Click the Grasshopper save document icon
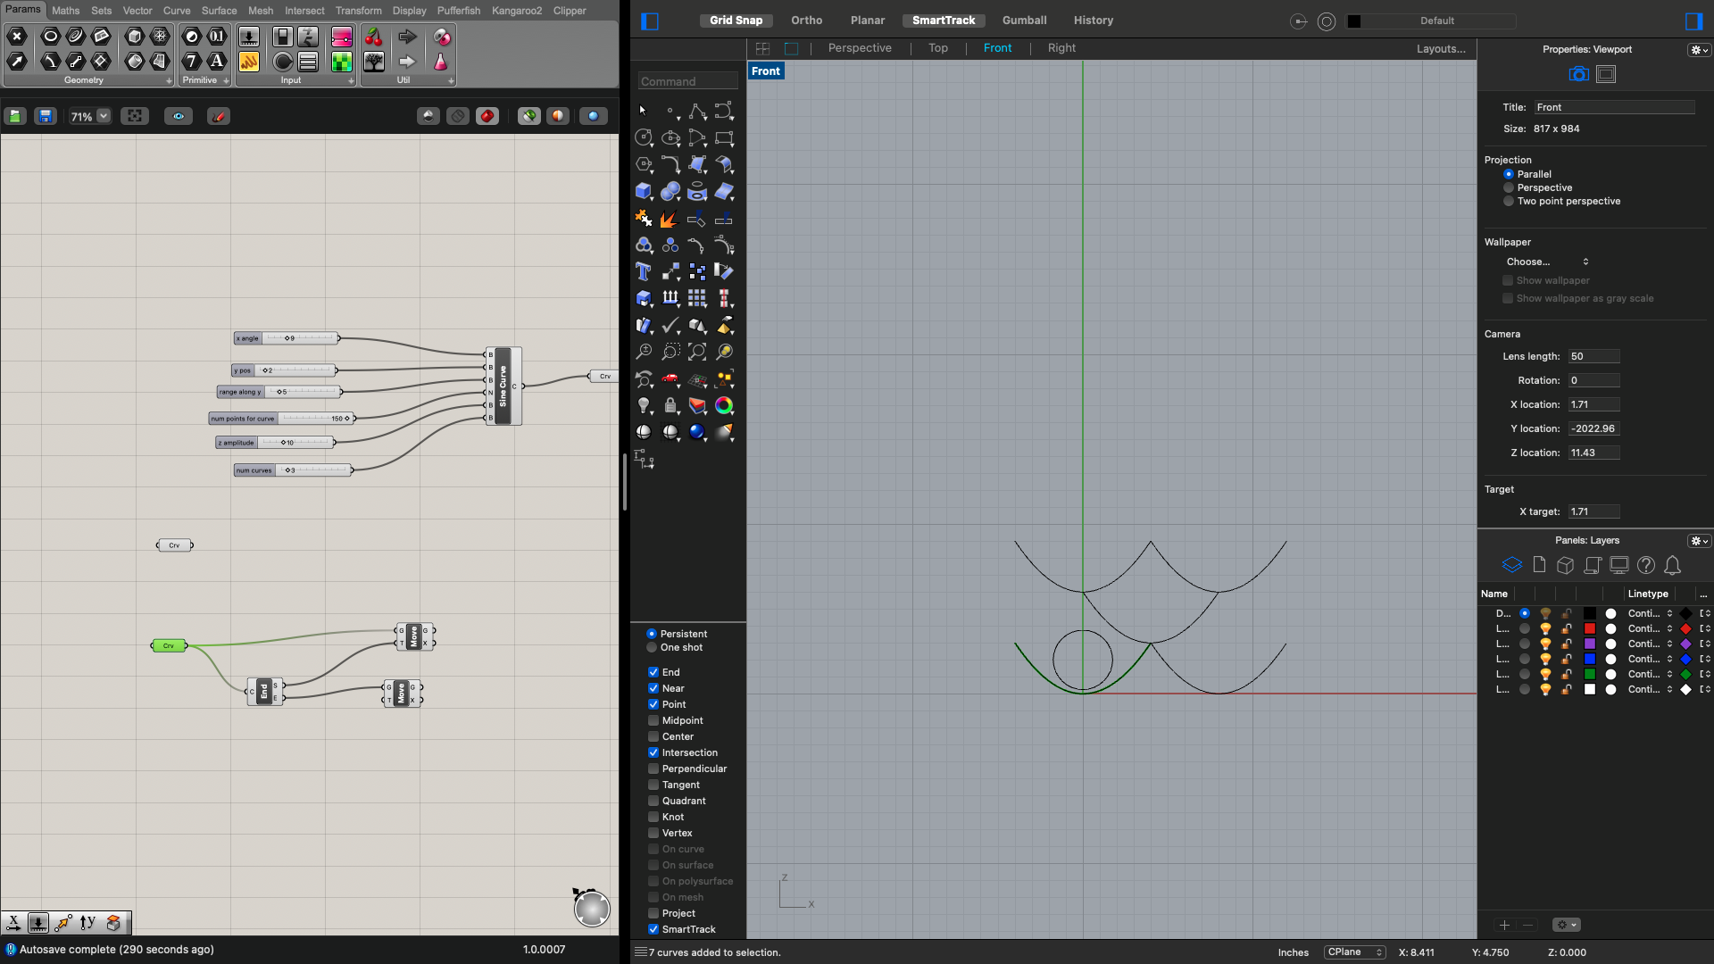1714x964 pixels. (x=46, y=116)
